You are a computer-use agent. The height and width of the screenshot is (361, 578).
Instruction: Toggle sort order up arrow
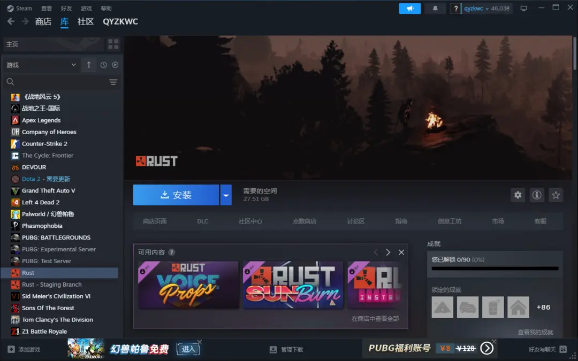pos(88,65)
